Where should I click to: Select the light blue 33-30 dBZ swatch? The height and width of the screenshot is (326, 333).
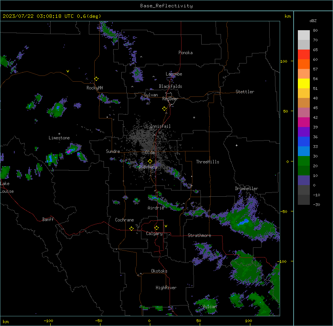(x=304, y=151)
